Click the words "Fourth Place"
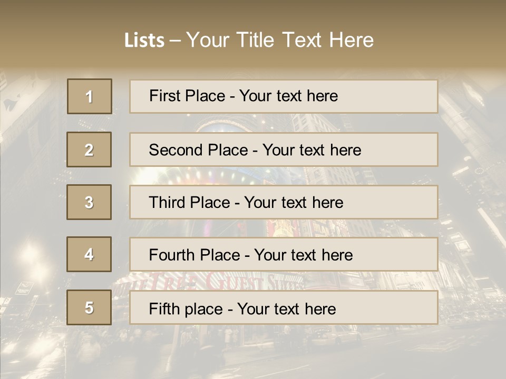 coord(194,255)
